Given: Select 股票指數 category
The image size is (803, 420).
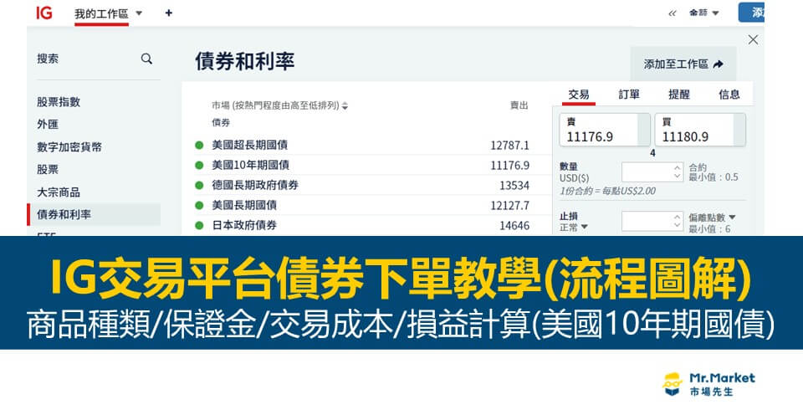Looking at the screenshot, I should coord(59,102).
